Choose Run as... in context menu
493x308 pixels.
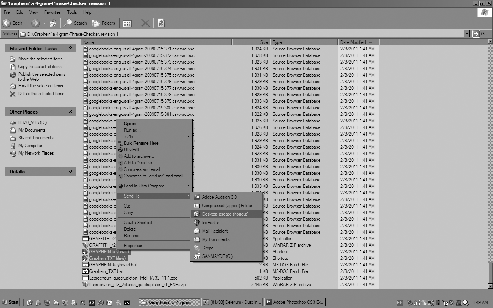[x=154, y=130]
